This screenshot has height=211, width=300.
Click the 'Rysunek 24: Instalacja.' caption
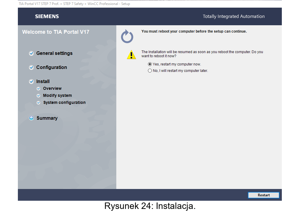[150, 206]
